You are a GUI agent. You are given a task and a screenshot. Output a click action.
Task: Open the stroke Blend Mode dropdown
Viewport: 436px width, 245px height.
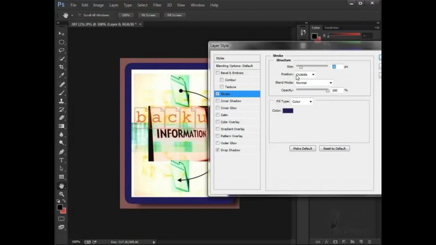[x=313, y=83]
